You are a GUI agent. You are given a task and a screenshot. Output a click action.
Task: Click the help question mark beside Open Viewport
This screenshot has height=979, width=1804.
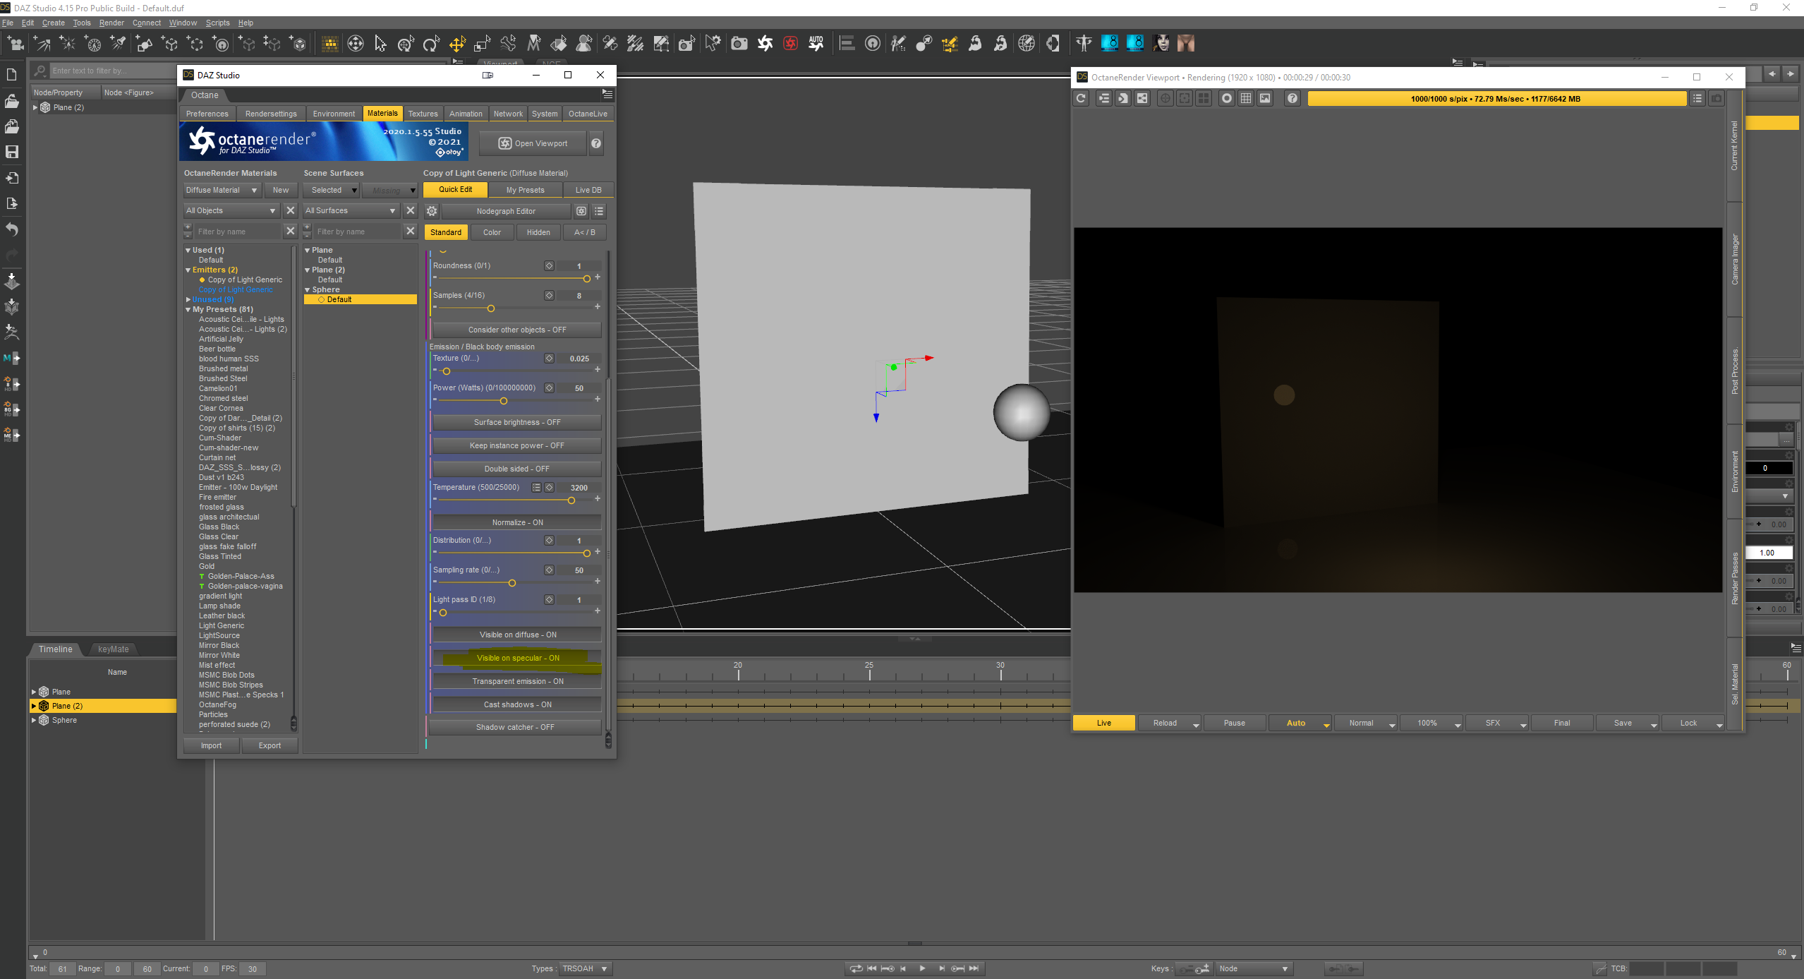(x=596, y=143)
